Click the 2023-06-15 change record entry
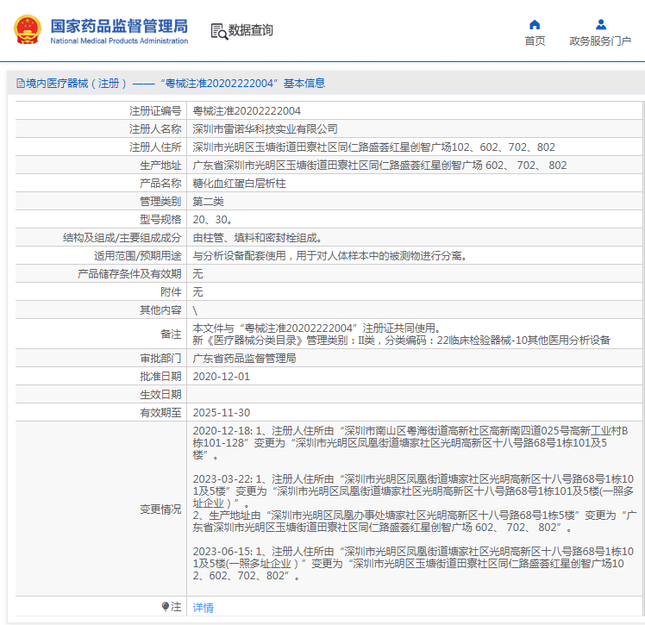The width and height of the screenshot is (645, 625). [x=413, y=563]
